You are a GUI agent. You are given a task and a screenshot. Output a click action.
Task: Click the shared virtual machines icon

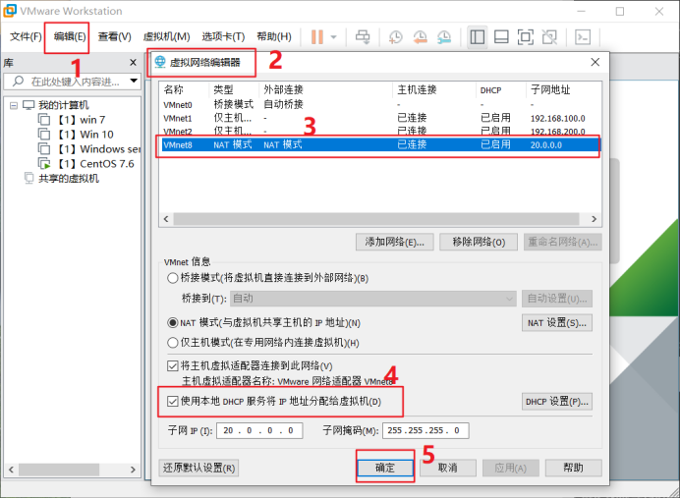coord(28,178)
